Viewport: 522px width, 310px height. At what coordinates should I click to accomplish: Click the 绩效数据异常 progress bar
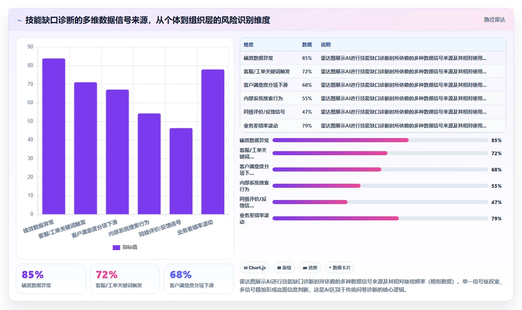(380, 140)
